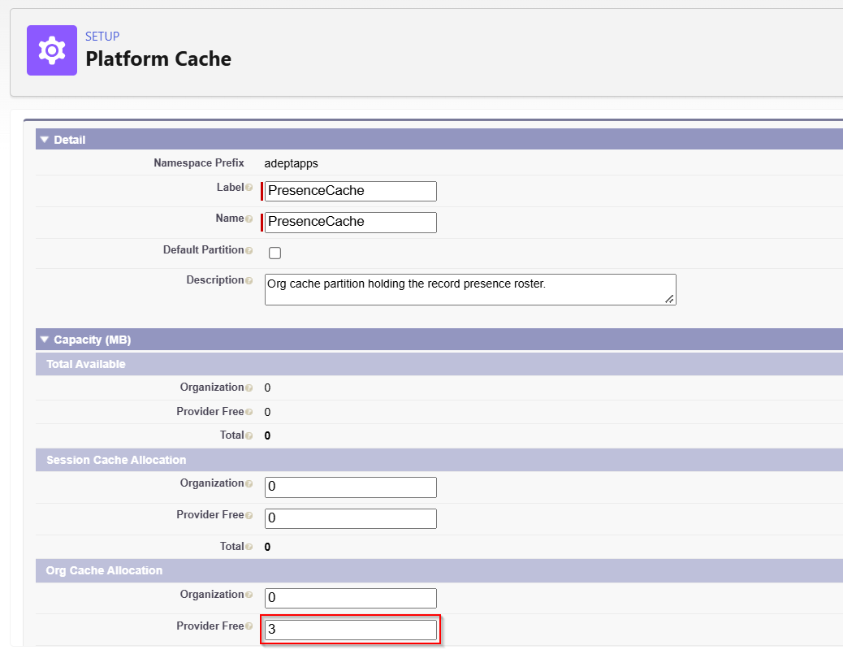This screenshot has height=654, width=843.
Task: Click help icon next to Default Partition
Action: tap(249, 250)
